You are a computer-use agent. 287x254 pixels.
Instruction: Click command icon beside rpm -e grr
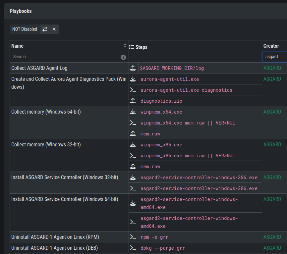pyautogui.click(x=133, y=237)
